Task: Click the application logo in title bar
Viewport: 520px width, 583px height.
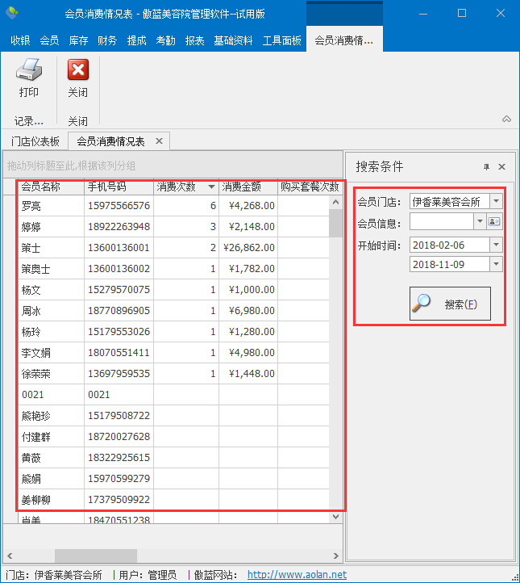Action: tap(12, 14)
